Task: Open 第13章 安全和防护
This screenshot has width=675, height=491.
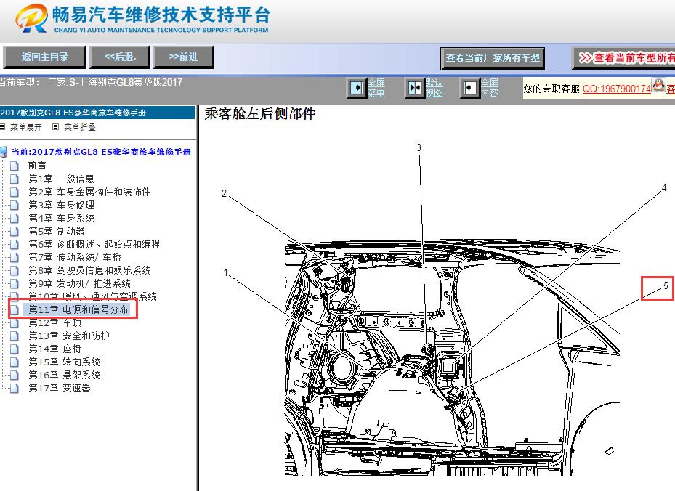Action: click(69, 336)
